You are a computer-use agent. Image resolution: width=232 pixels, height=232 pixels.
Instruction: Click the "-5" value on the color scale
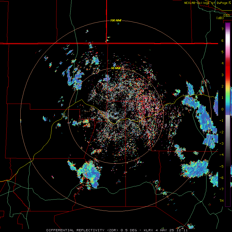221,167
